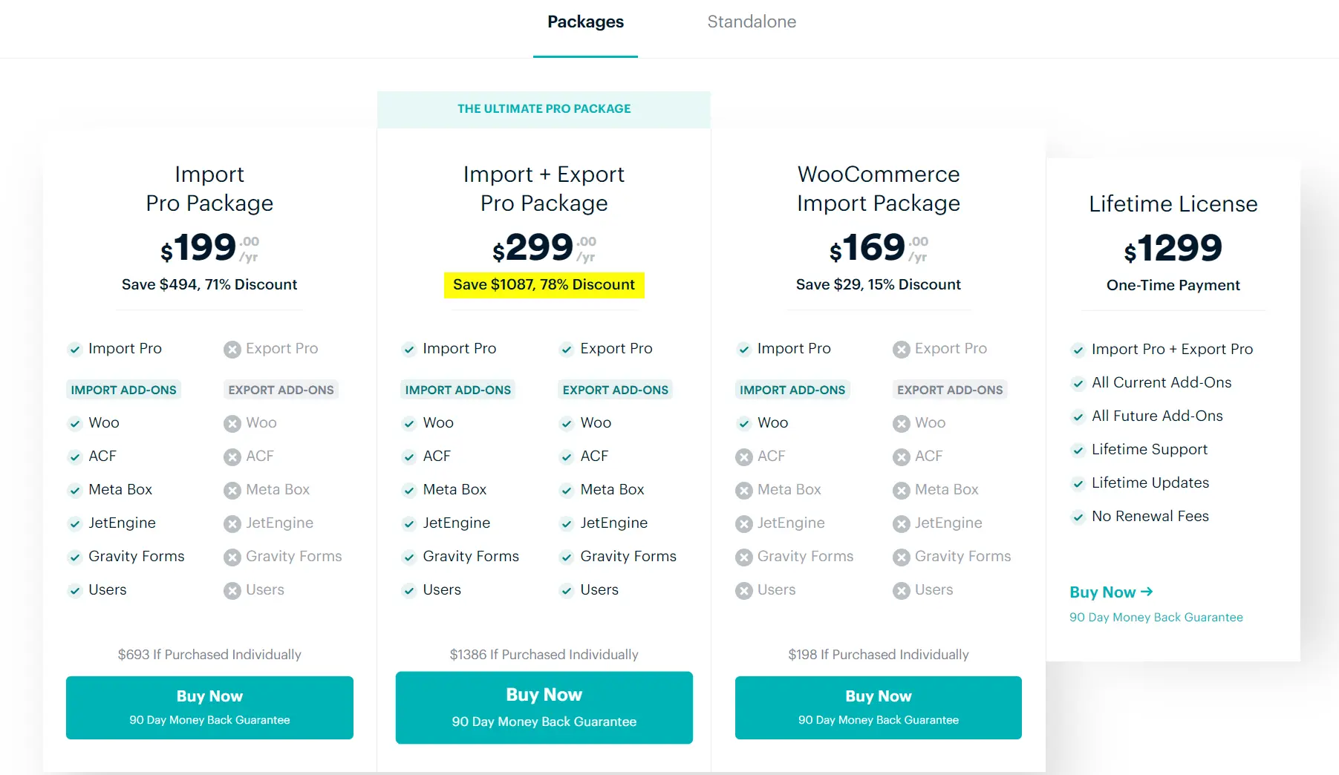This screenshot has height=775, width=1339.
Task: Expand the EXPORT ADD-ONS section label
Action: tap(281, 390)
